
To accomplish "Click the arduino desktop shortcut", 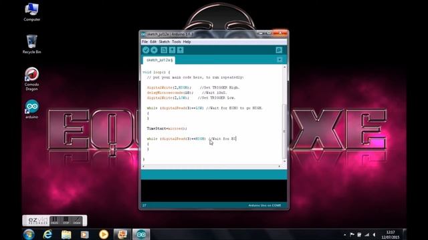I will point(31,109).
